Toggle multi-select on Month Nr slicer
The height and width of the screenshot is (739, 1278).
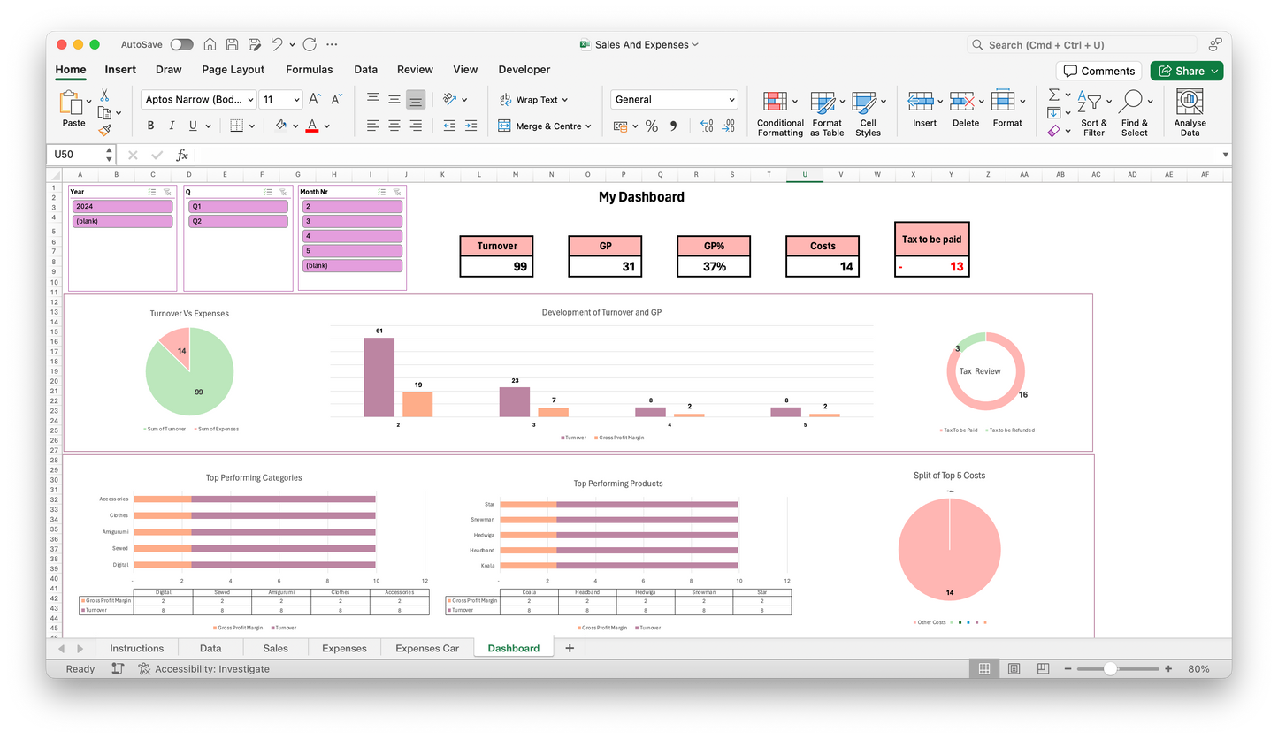click(x=381, y=192)
